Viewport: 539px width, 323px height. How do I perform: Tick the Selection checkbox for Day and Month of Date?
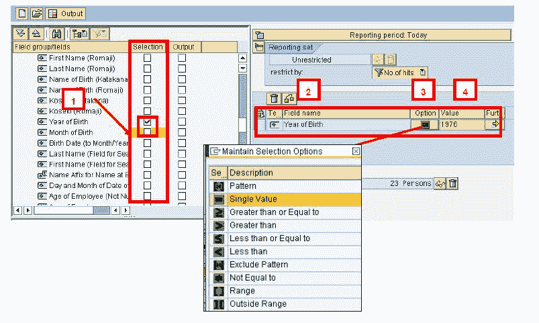click(x=147, y=185)
